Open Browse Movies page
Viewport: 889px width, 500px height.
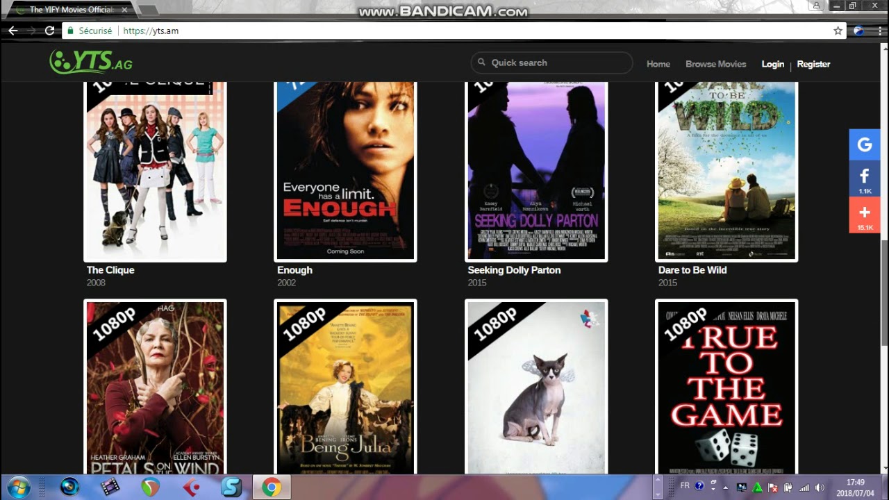pos(715,64)
